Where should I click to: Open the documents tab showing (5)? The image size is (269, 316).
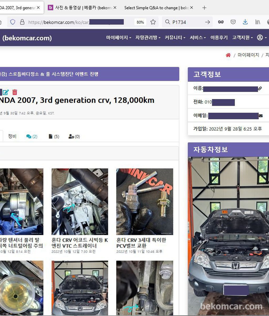tap(54, 136)
